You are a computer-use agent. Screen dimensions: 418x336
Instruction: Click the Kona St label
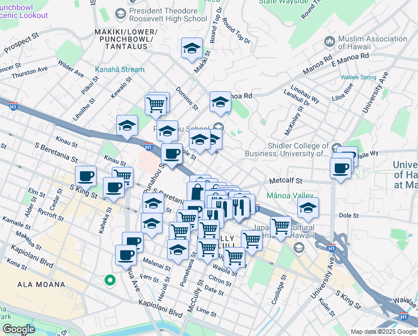pos(17,264)
